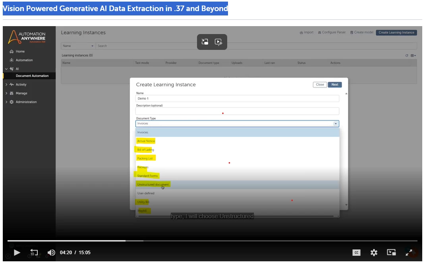Select Standard Forms document type

pos(237,176)
